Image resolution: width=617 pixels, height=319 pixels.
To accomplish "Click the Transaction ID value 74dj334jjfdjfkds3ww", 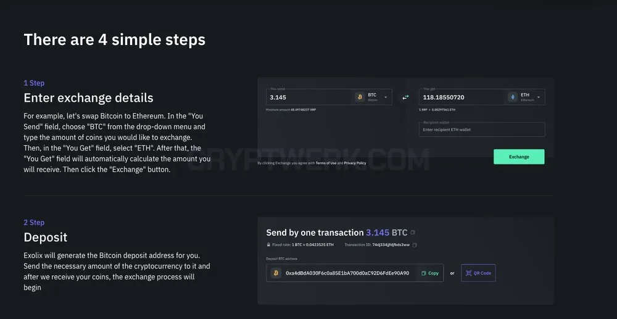I will 391,245.
